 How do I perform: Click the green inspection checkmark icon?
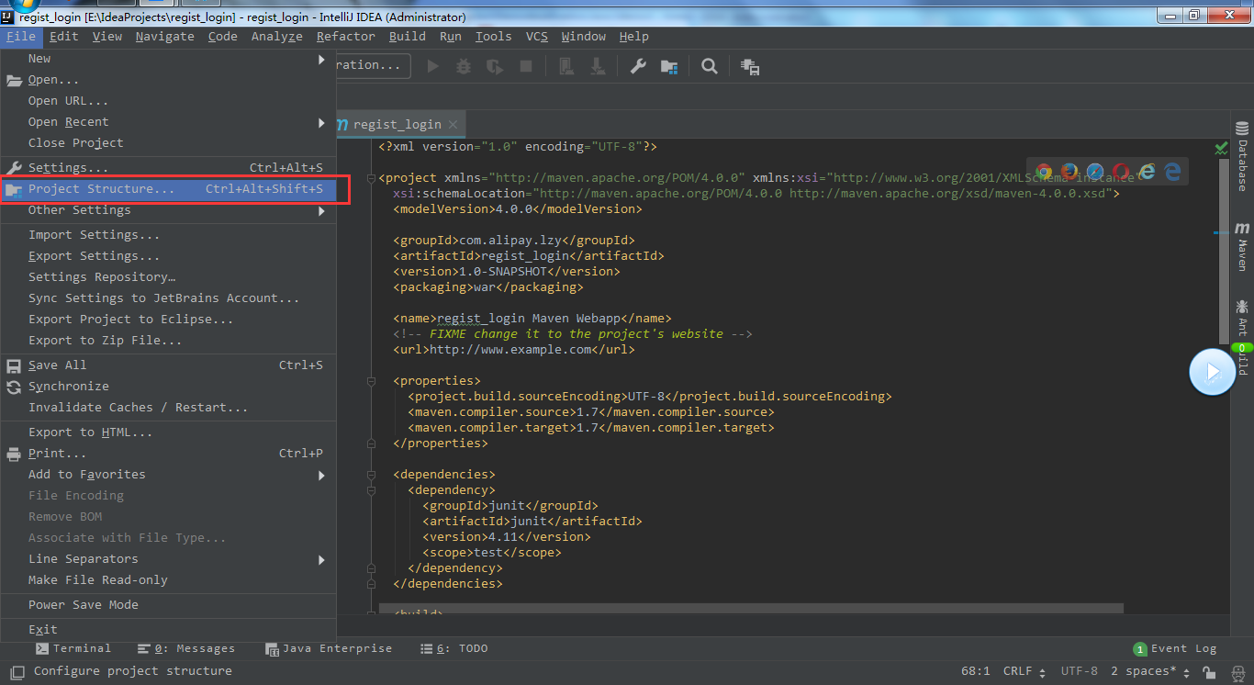pos(1221,147)
